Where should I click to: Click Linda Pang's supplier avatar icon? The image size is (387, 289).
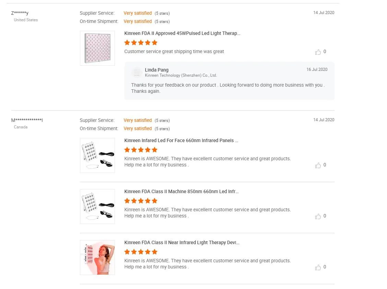(x=137, y=73)
